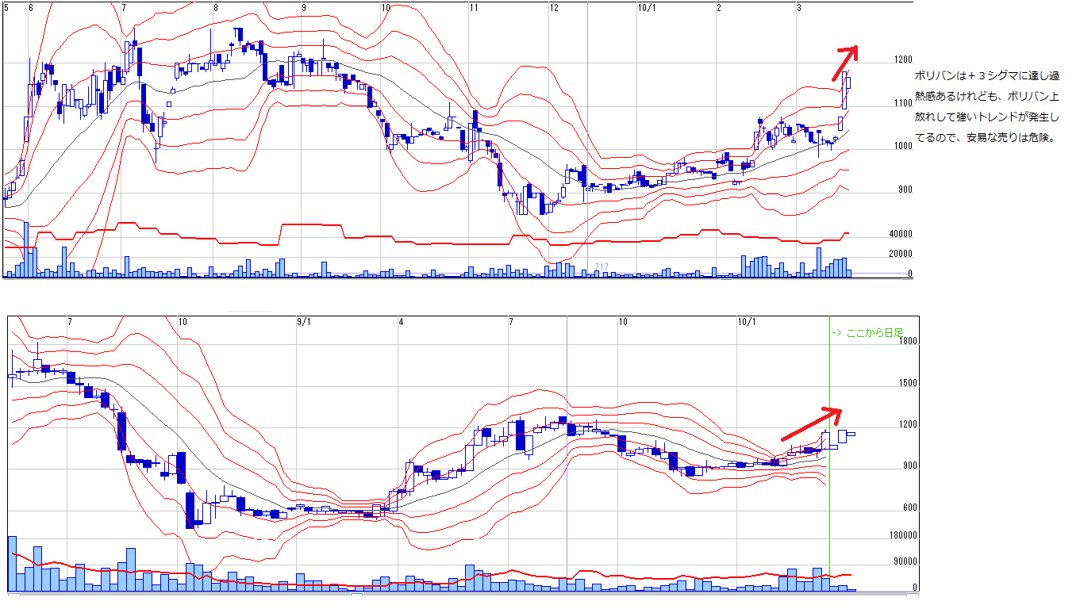The width and height of the screenshot is (1084, 609).
Task: Click the red arrow in the upper chart
Action: 845,63
